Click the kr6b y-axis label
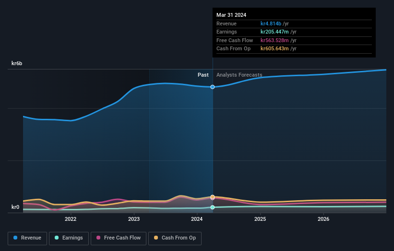This screenshot has width=394, height=251. 17,63
